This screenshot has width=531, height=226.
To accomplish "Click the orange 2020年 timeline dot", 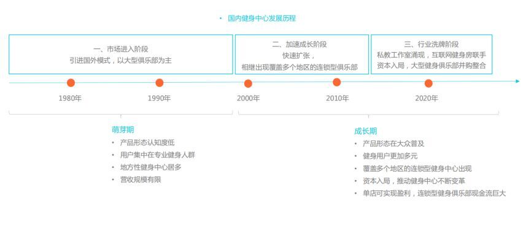I will click(x=428, y=83).
